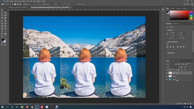The width and height of the screenshot is (194, 109).
Task: Select the Move tool
Action: click(x=2, y=10)
